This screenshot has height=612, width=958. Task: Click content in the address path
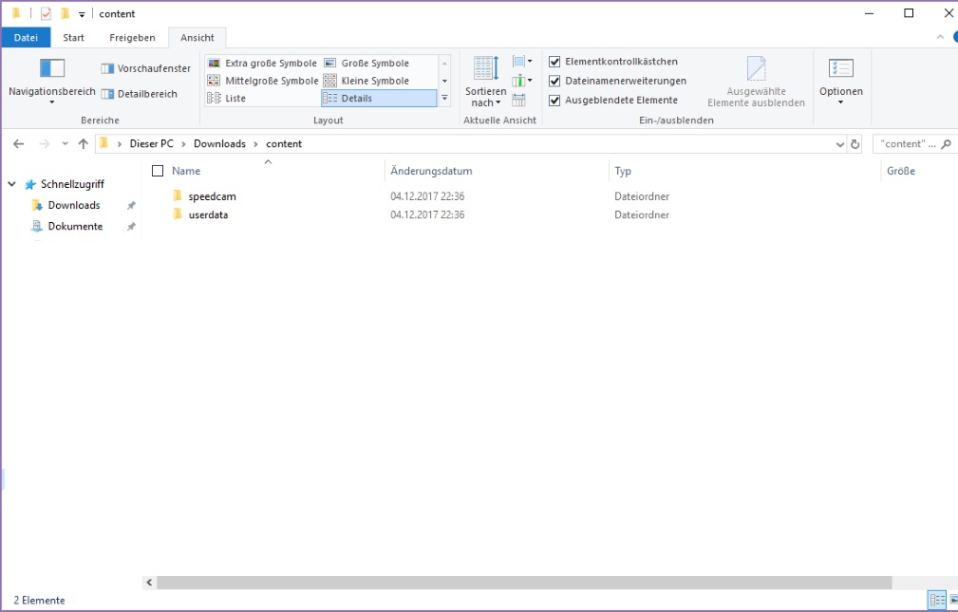[x=284, y=144]
